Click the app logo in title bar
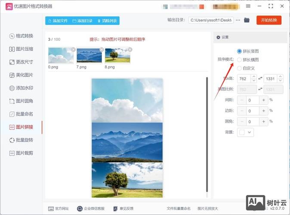This screenshot has height=215, width=290. (x=9, y=6)
